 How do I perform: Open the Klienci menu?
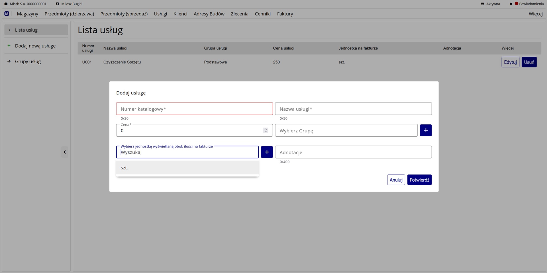180,14
